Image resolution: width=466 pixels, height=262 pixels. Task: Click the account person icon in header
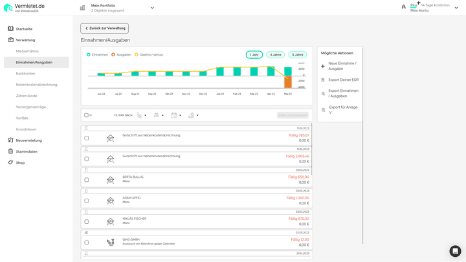point(404,8)
